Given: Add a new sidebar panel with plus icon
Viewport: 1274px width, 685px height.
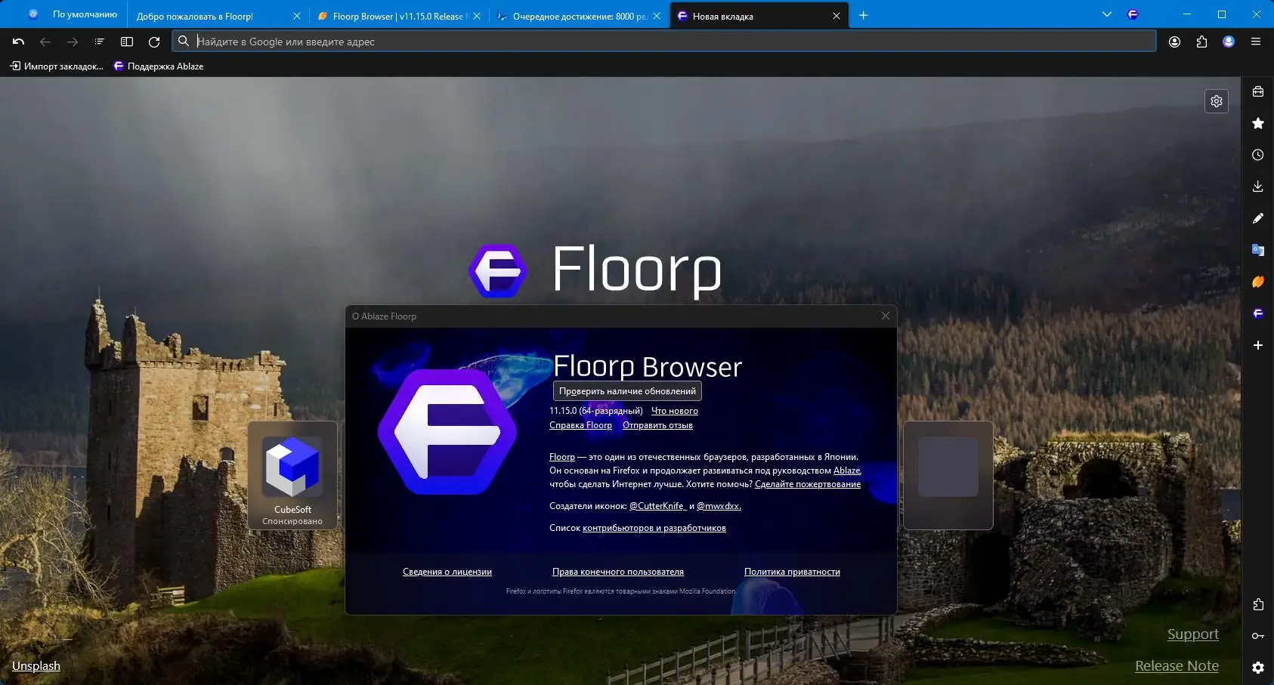Looking at the screenshot, I should pos(1257,345).
